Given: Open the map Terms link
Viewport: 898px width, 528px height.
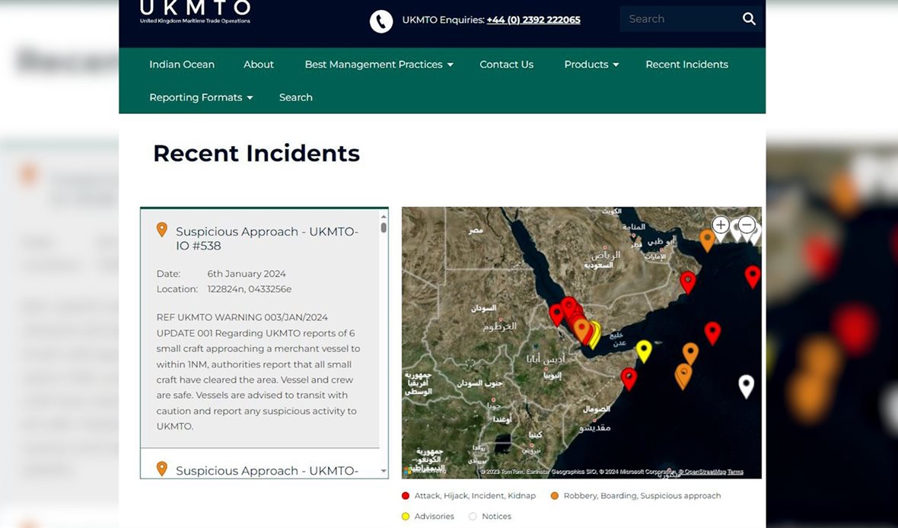Looking at the screenshot, I should coord(735,472).
